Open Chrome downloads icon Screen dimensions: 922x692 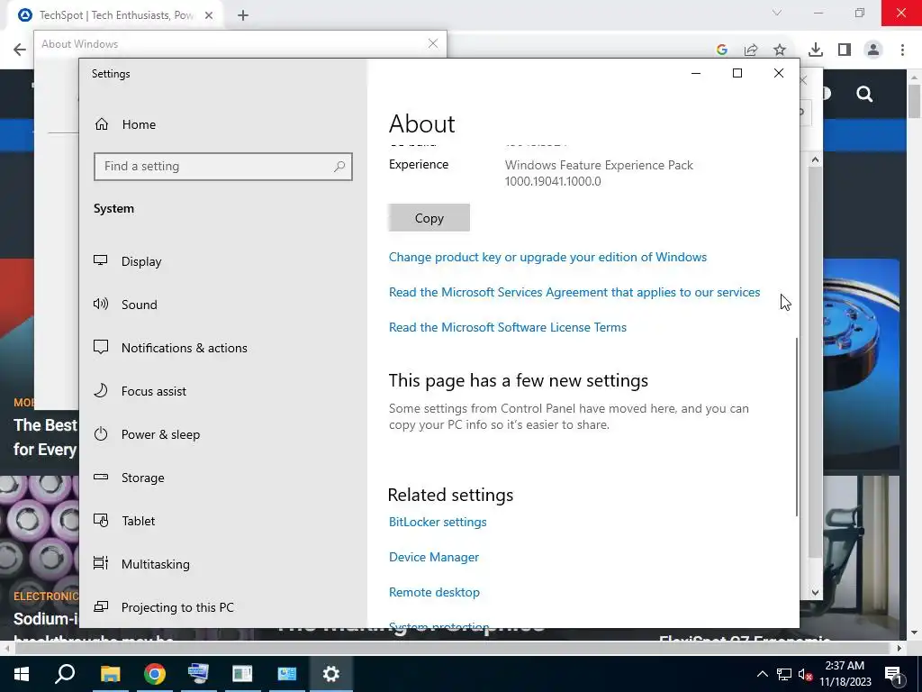[x=816, y=50]
